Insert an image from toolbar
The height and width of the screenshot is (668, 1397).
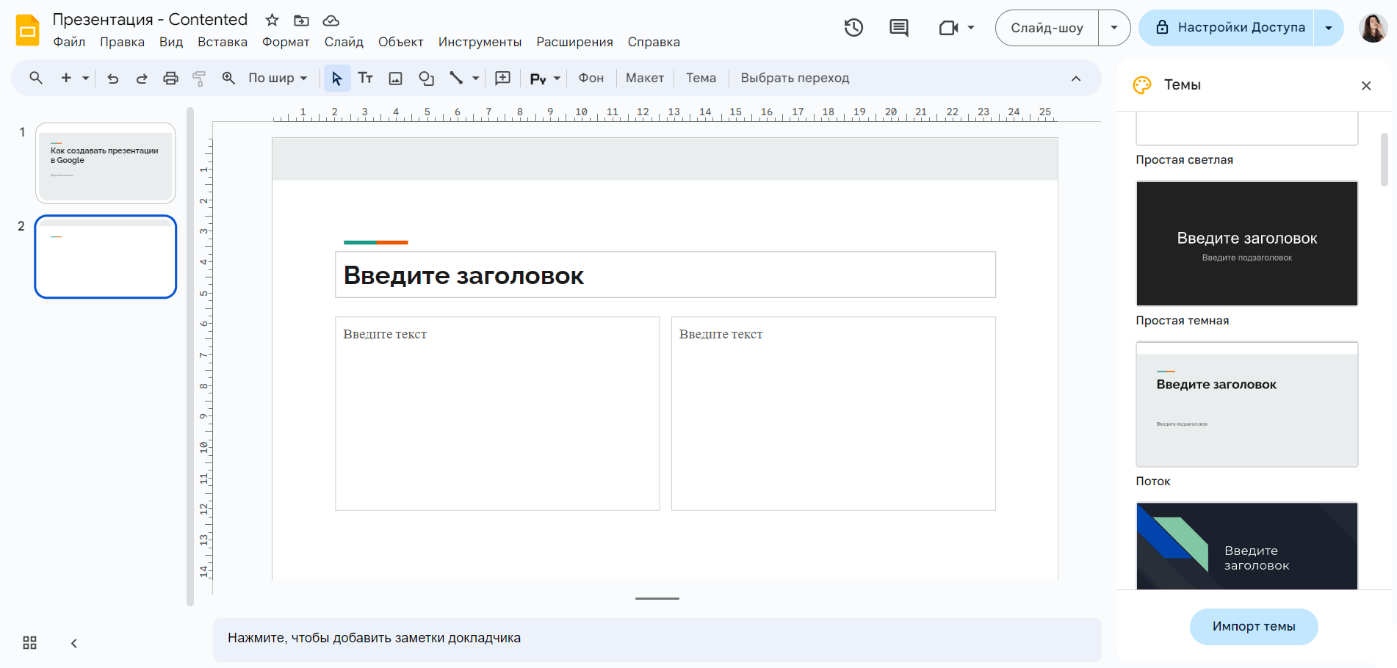point(395,78)
